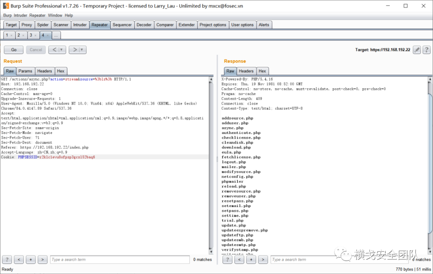Click resetpass.php in the response listing
Image resolution: width=433 pixels, height=274 pixels.
(237, 201)
